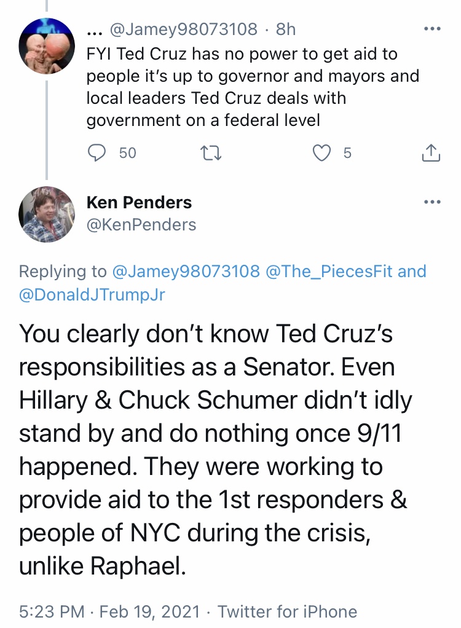Open Ken Penders profile picture
This screenshot has width=461, height=628.
pyautogui.click(x=47, y=214)
